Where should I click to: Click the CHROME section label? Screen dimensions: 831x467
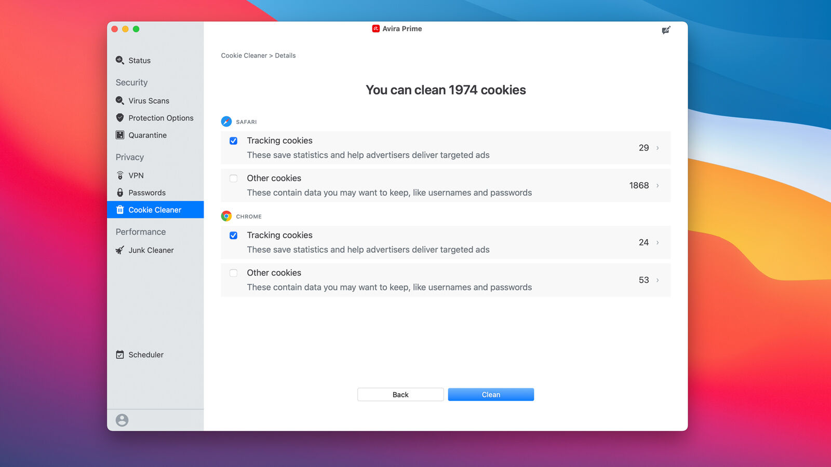[249, 216]
